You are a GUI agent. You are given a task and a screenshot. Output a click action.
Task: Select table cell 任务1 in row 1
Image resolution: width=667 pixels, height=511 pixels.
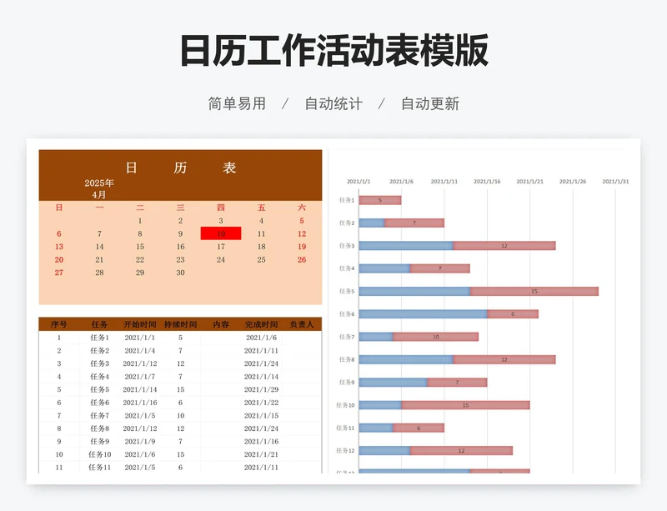click(99, 338)
